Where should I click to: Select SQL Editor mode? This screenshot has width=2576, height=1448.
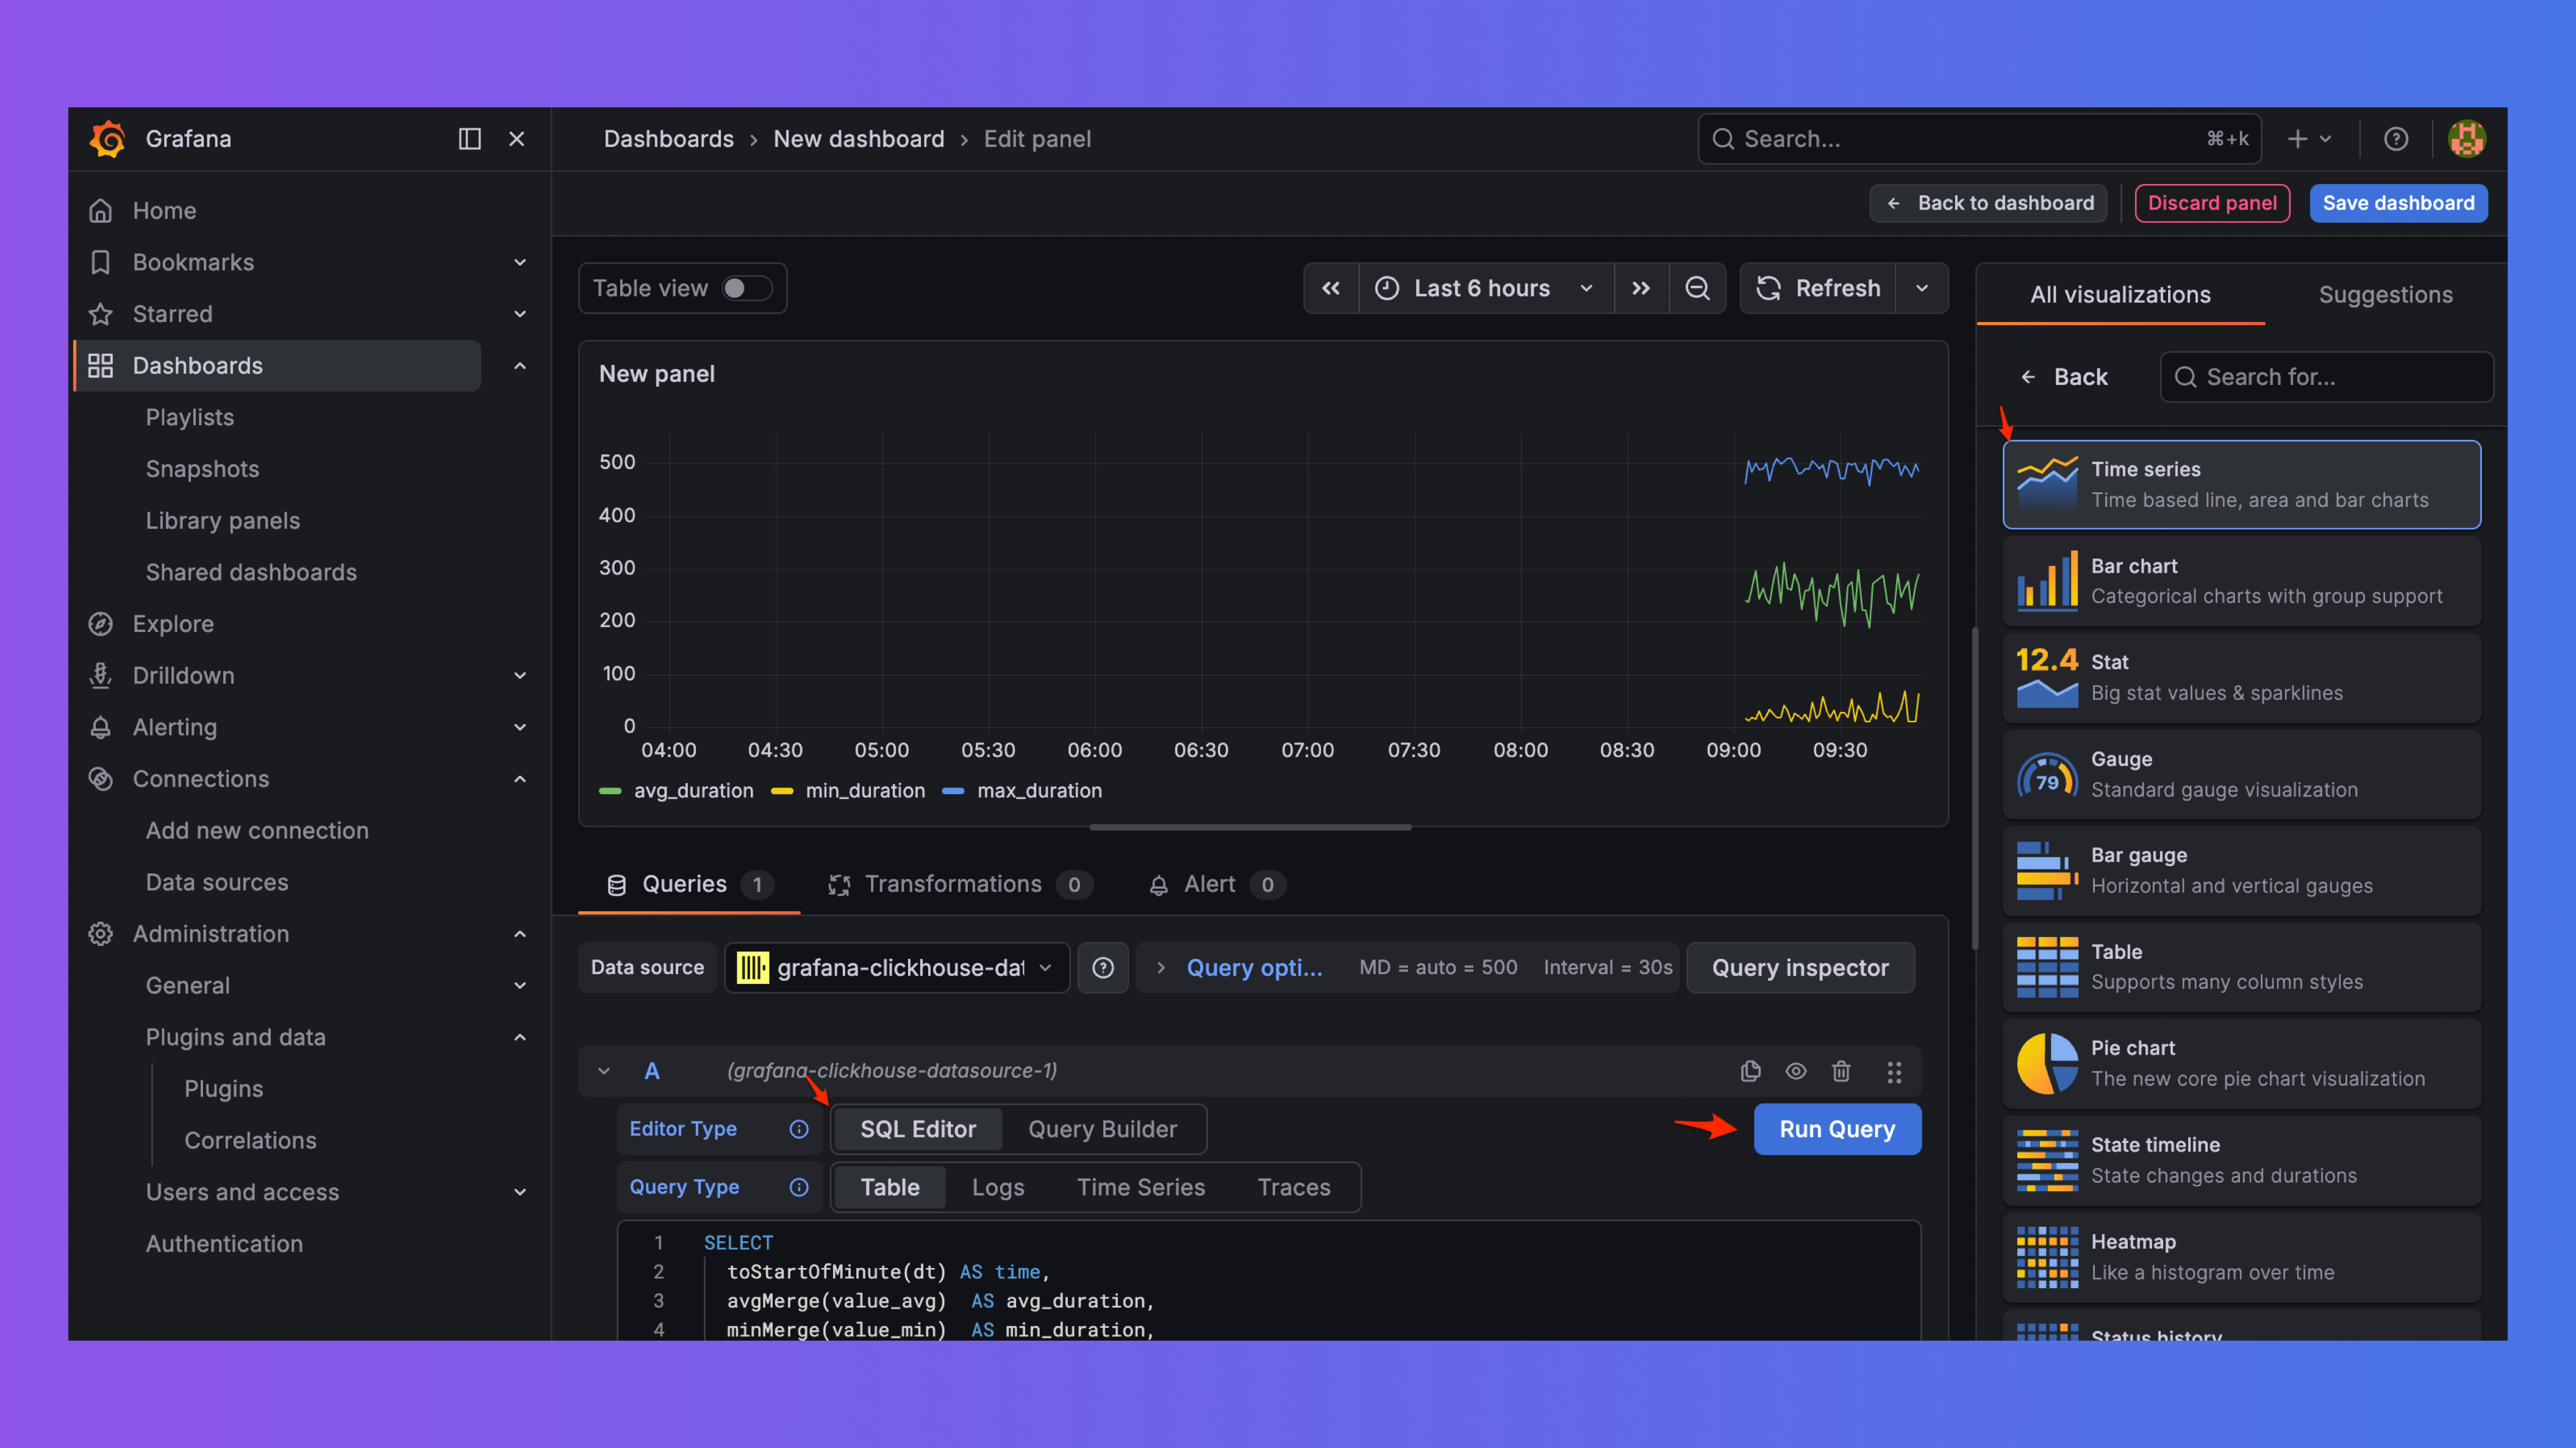[918, 1129]
